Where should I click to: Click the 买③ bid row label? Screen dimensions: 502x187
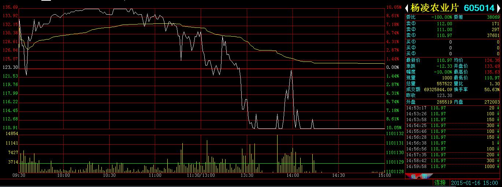coord(411,54)
